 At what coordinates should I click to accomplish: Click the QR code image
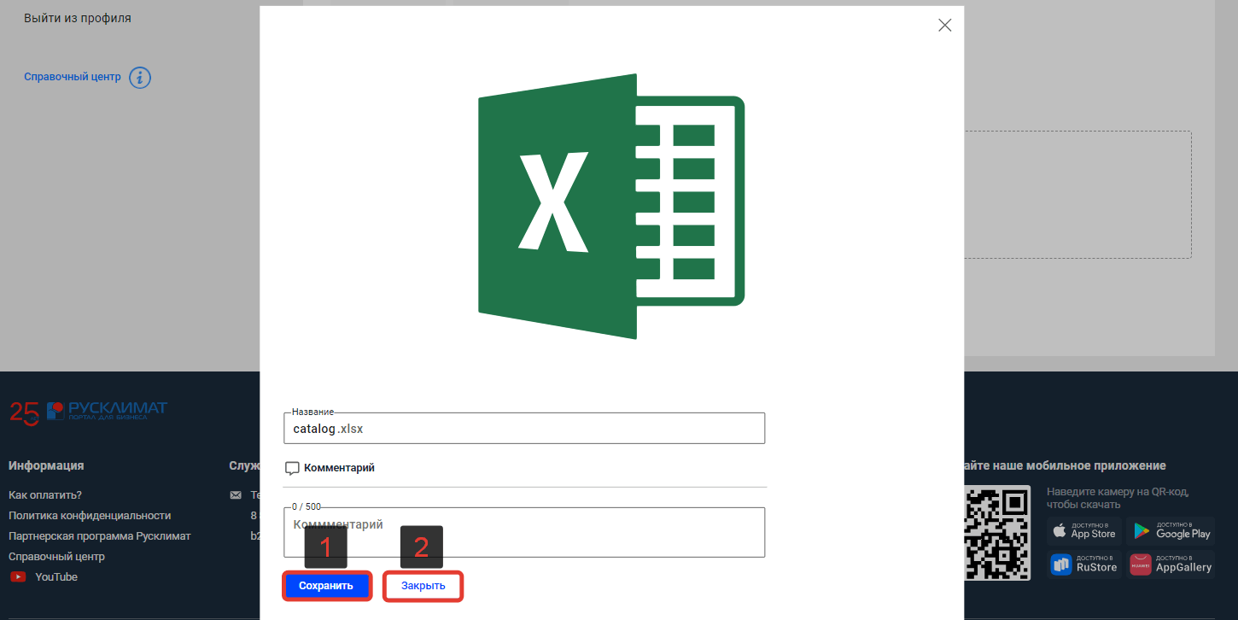(997, 533)
